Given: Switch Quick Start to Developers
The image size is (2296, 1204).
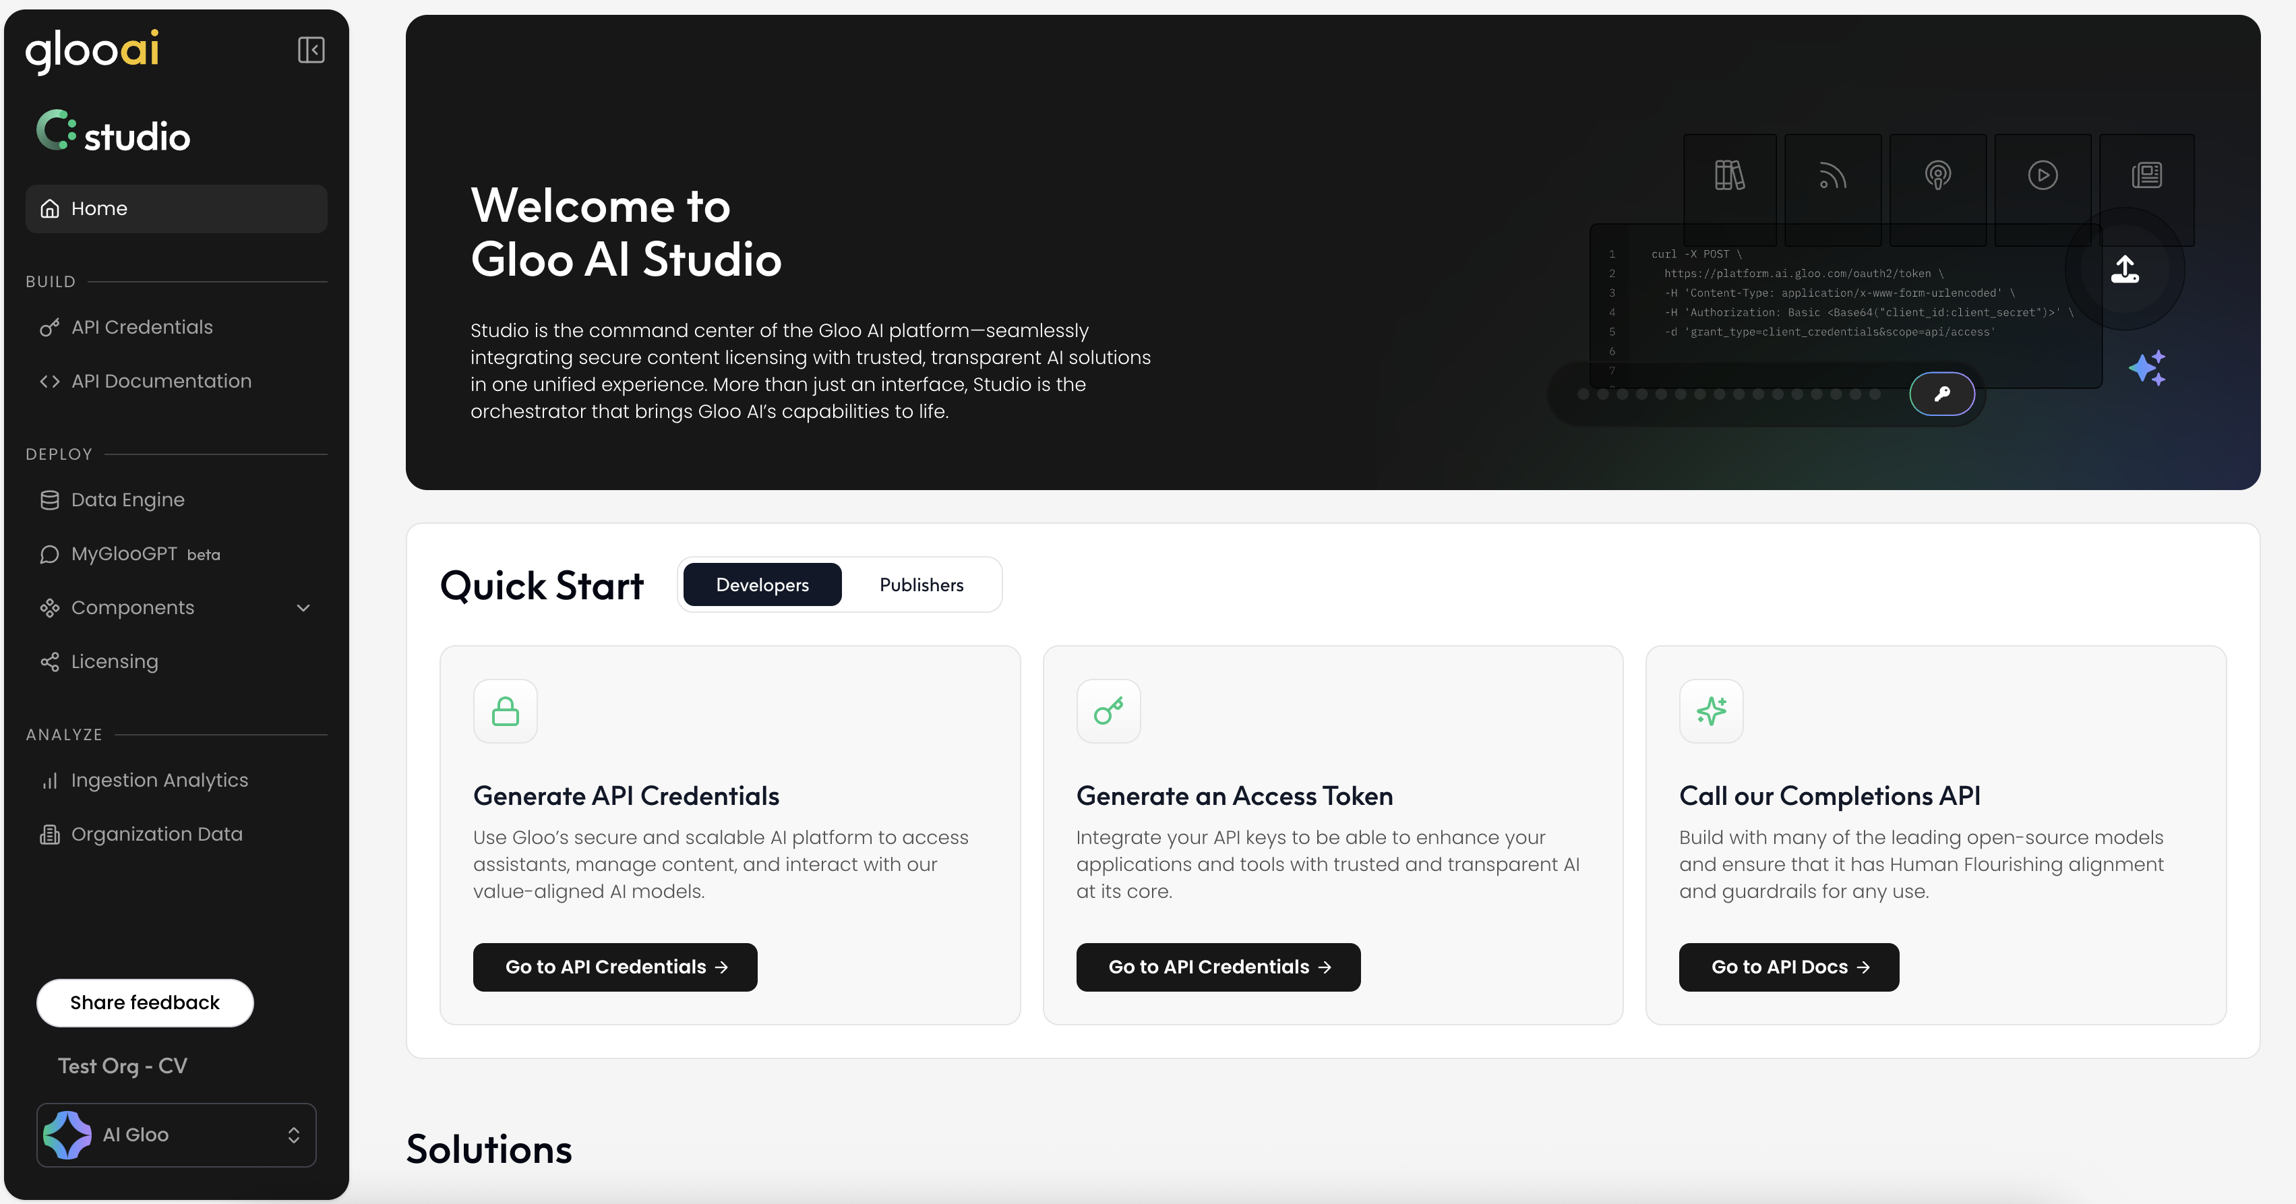Looking at the screenshot, I should tap(762, 584).
